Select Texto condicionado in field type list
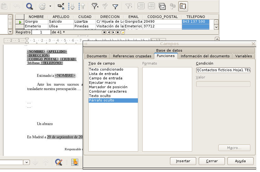Image resolution: width=260 pixels, height=172 pixels. [x=106, y=69]
